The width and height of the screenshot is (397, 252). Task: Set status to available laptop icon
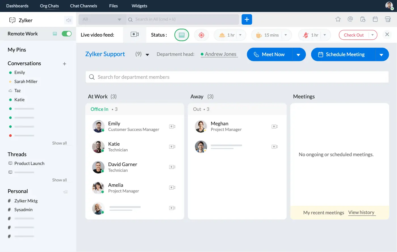[x=182, y=35]
